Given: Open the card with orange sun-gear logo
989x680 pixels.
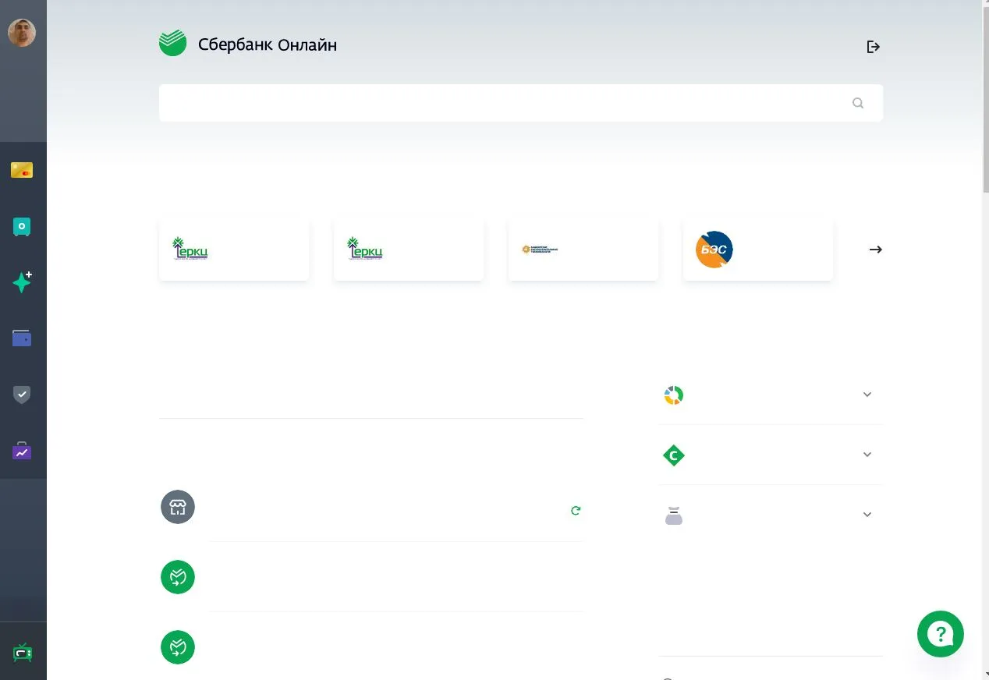Looking at the screenshot, I should pos(583,250).
